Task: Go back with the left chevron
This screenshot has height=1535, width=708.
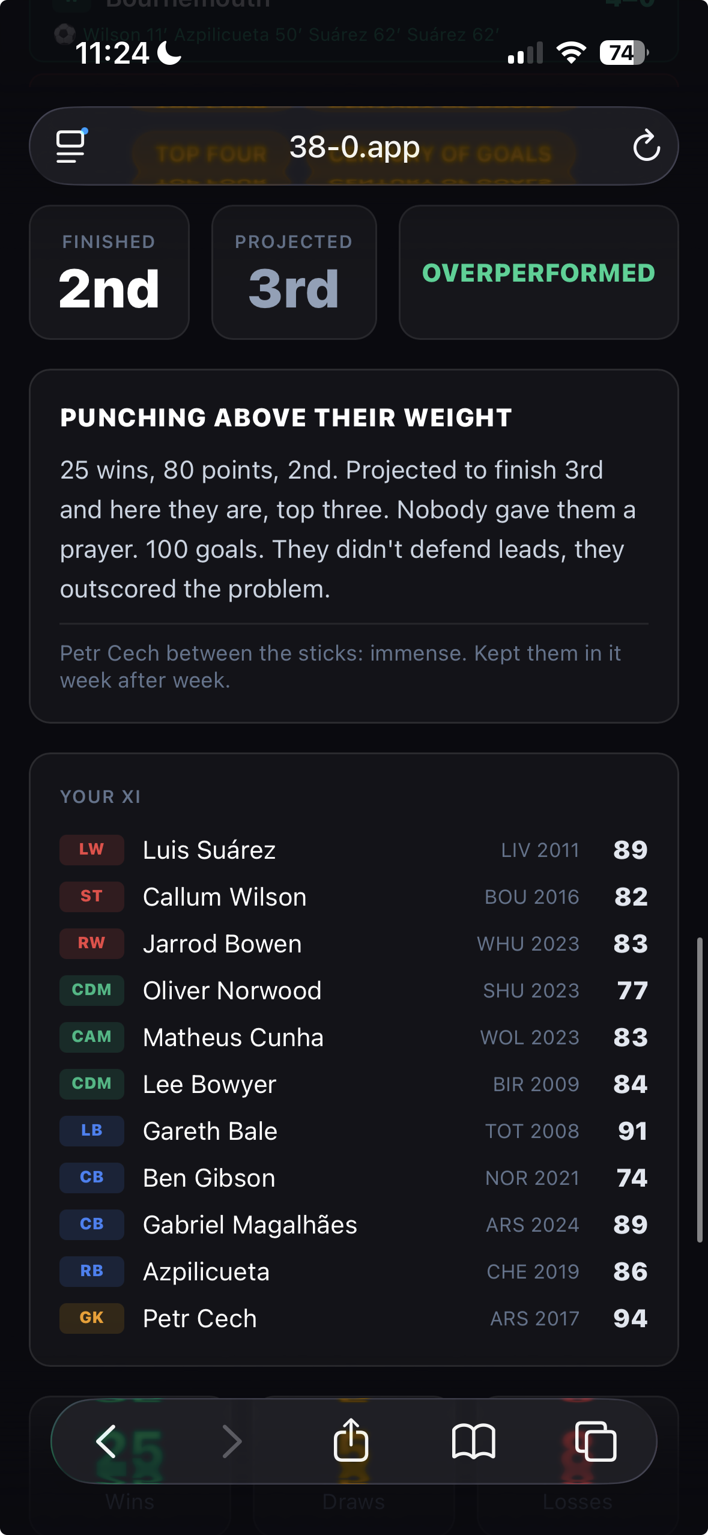Action: coord(106,1441)
